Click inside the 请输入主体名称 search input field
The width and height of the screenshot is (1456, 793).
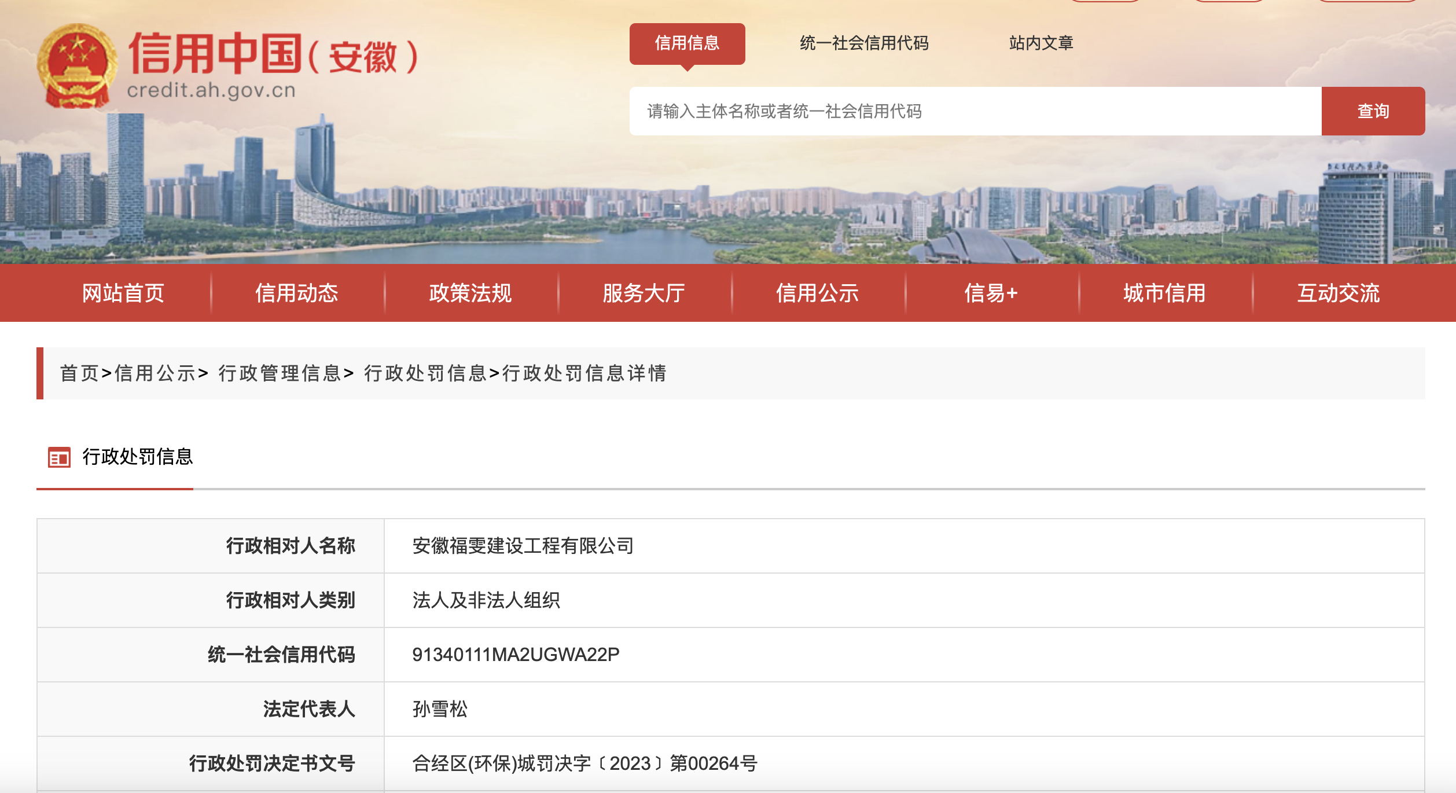click(926, 112)
